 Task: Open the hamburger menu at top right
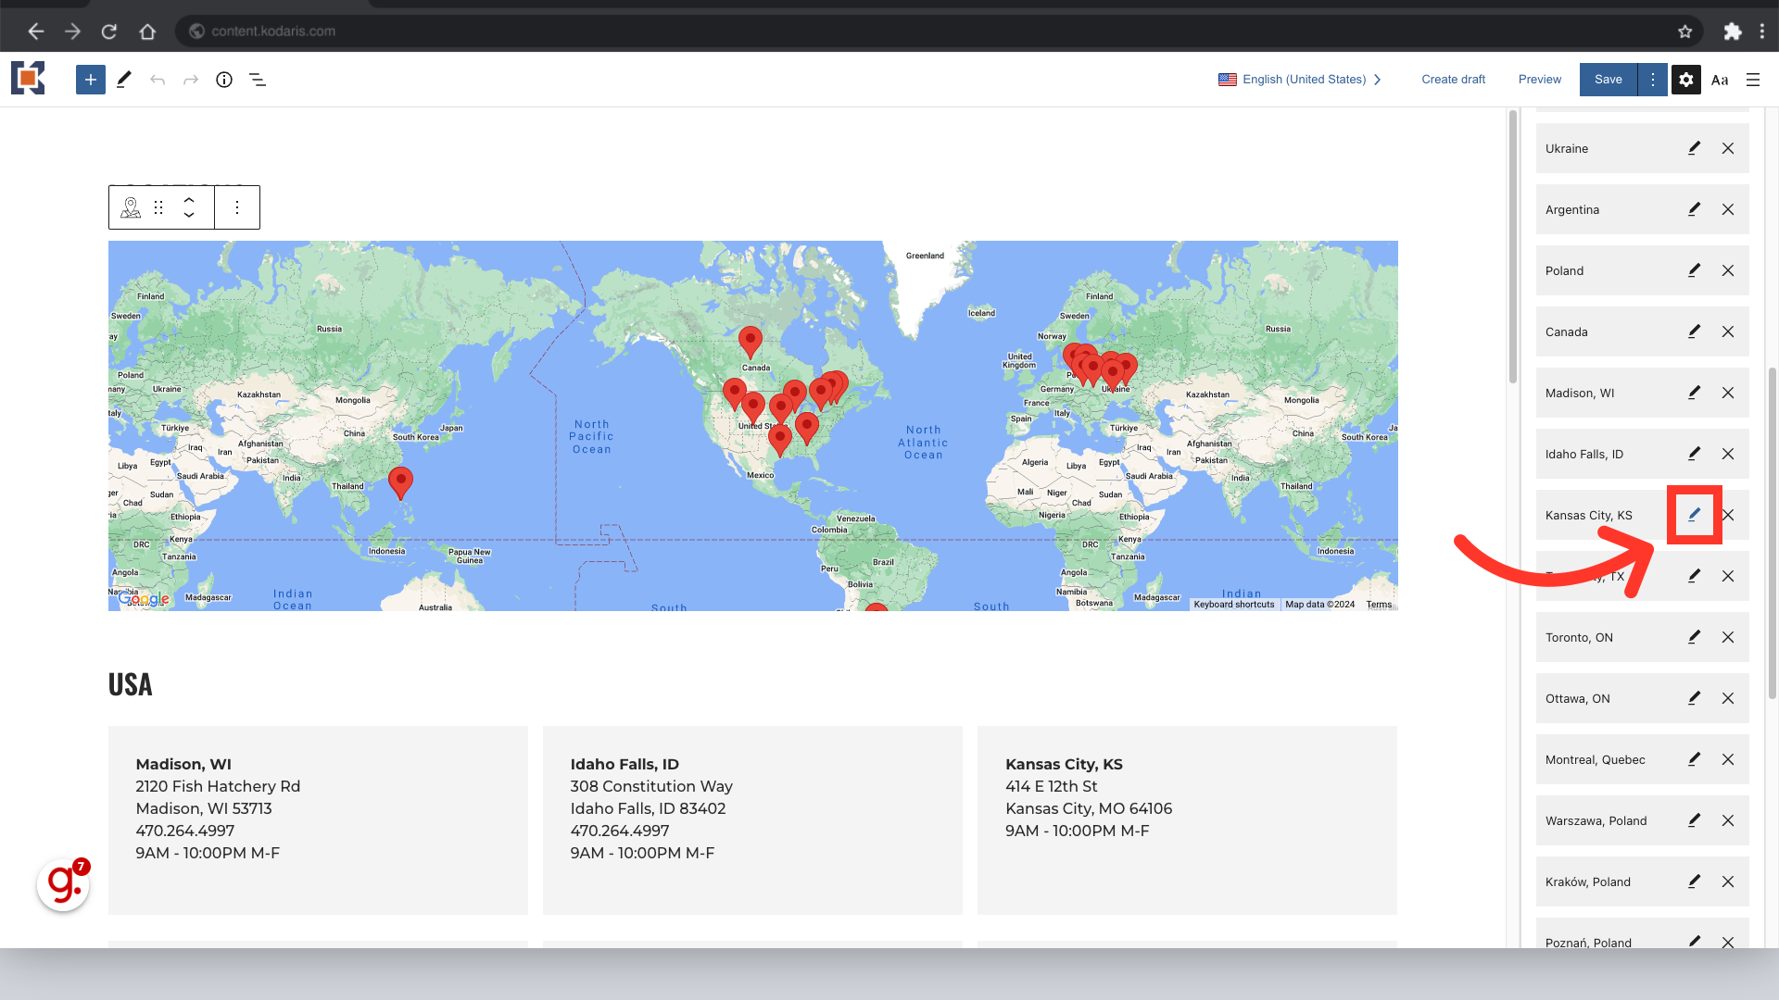tap(1753, 80)
